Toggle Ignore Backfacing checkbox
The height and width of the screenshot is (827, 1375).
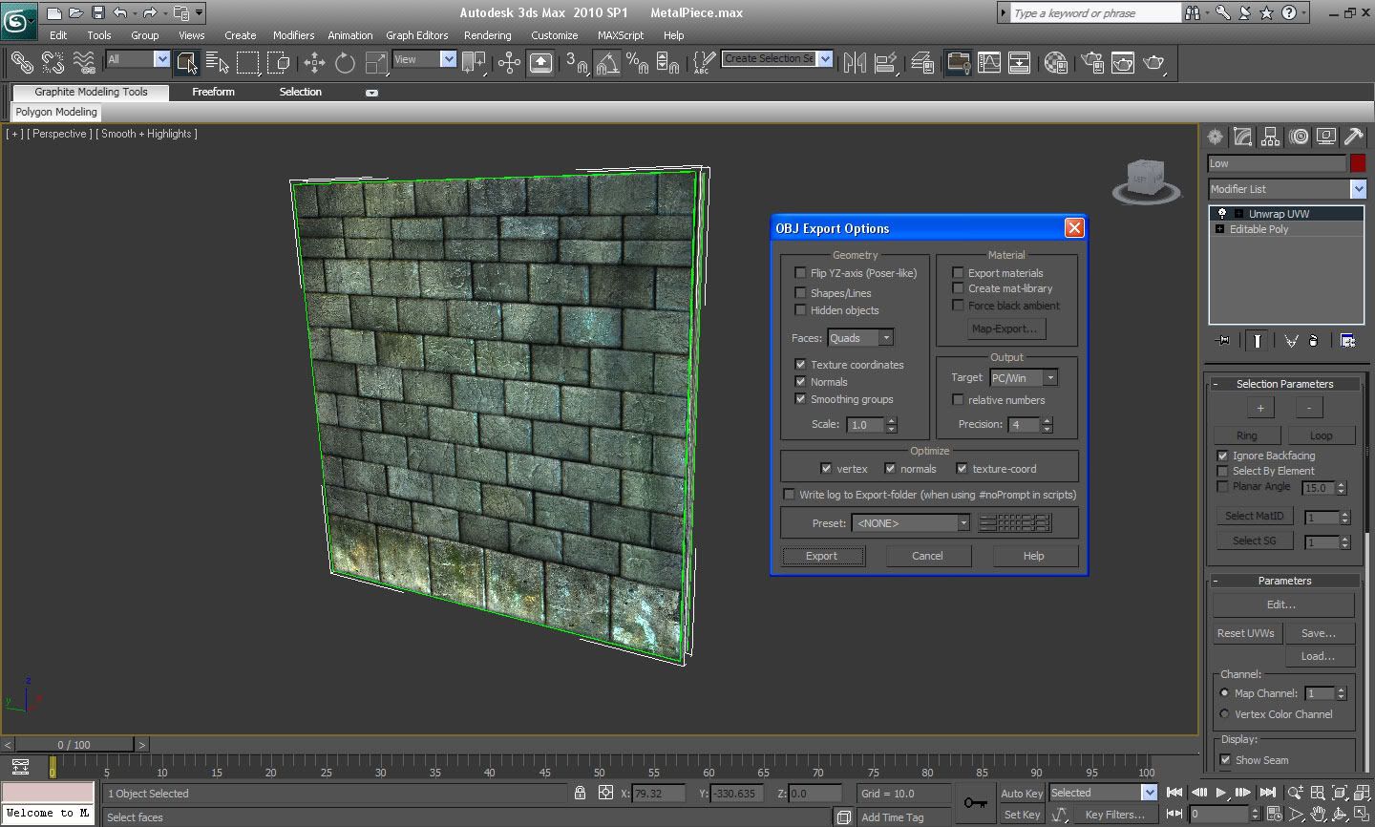(1222, 456)
